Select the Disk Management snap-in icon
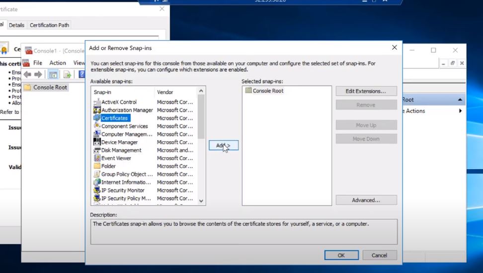The height and width of the screenshot is (273, 483). [97, 150]
